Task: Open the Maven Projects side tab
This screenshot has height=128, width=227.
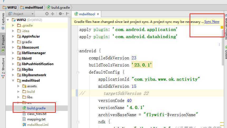Action: click(226, 27)
